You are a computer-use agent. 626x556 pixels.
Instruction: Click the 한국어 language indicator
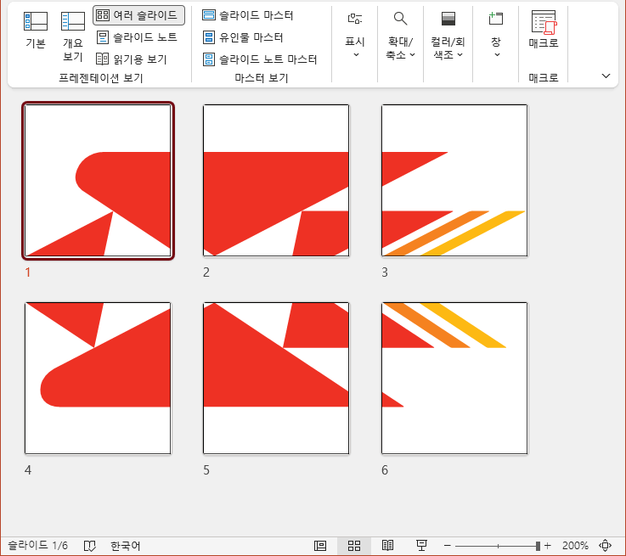click(126, 546)
